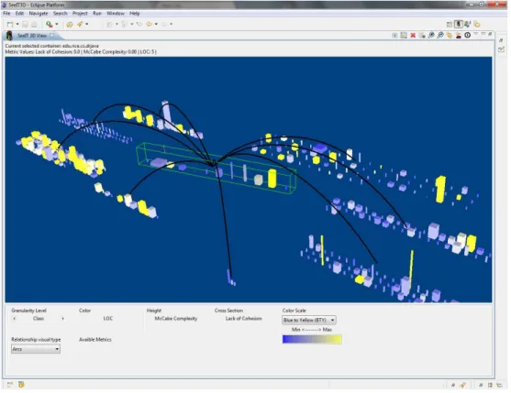
Task: Open the view menu triangle
Action: click(476, 34)
